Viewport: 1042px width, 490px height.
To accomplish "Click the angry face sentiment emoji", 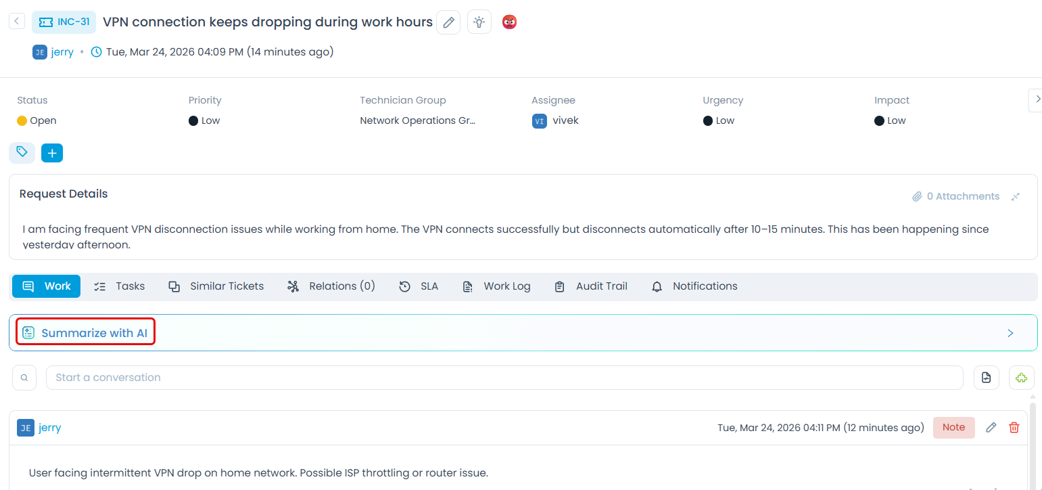I will point(509,22).
